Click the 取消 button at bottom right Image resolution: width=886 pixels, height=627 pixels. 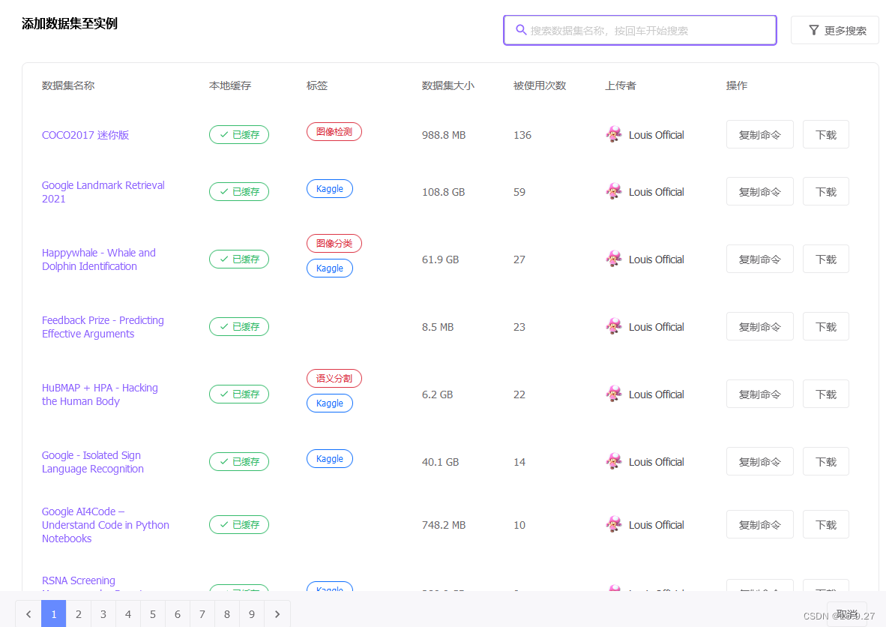pyautogui.click(x=848, y=613)
